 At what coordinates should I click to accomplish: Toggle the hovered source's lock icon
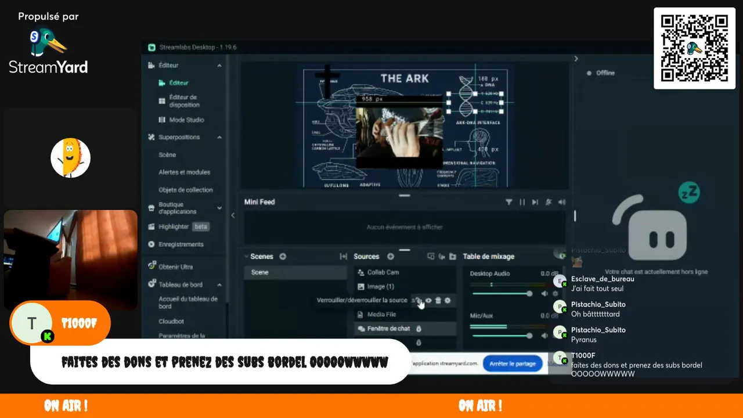(419, 300)
